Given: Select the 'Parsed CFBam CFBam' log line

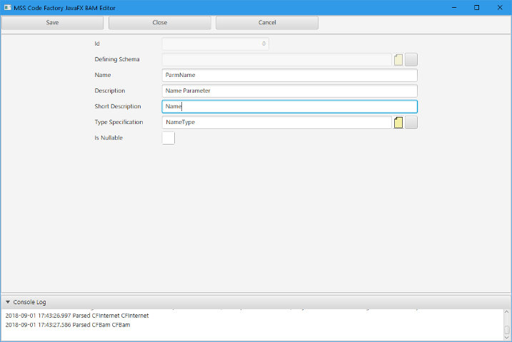Looking at the screenshot, I should click(68, 326).
